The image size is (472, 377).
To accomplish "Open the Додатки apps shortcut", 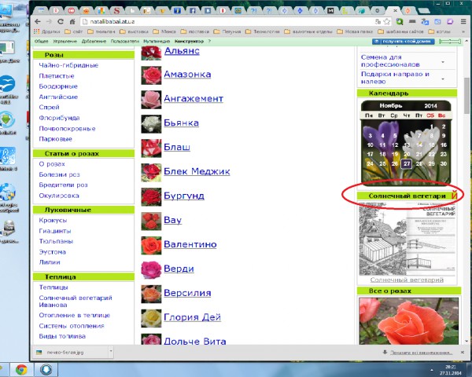I will tap(46, 31).
